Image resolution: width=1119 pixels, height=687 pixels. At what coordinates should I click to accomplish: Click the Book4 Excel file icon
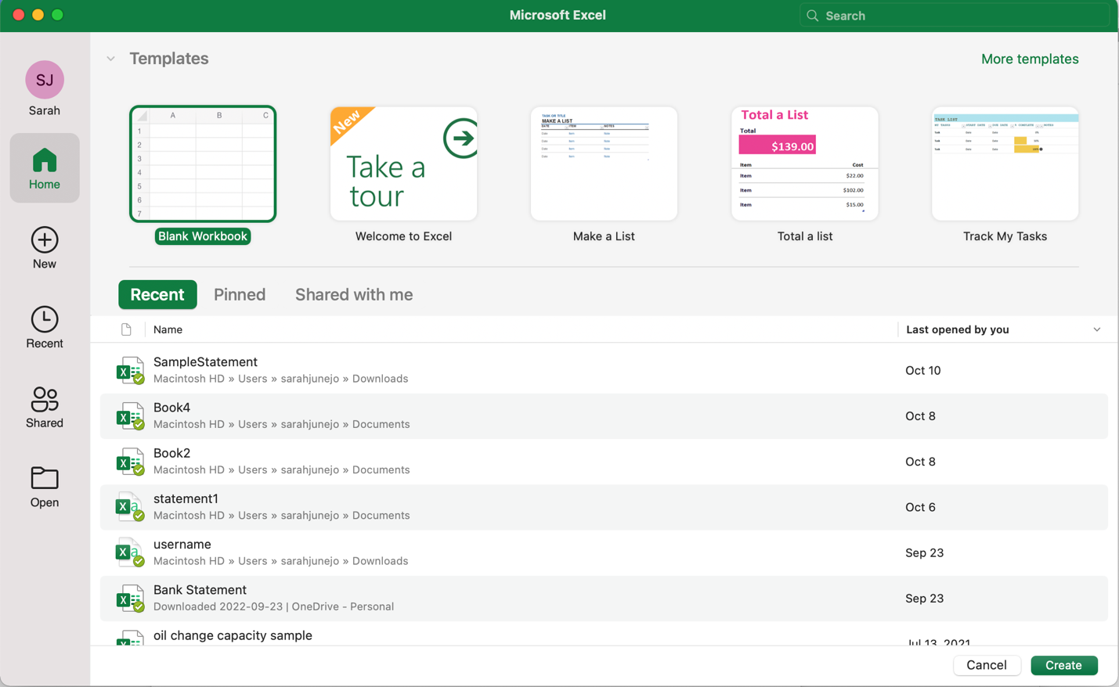coord(130,416)
